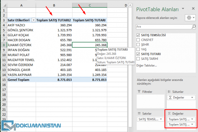Screen dimensions: 198x132
Task: Check the SATIŞ TARİHİ field
Action: pos(138,59)
